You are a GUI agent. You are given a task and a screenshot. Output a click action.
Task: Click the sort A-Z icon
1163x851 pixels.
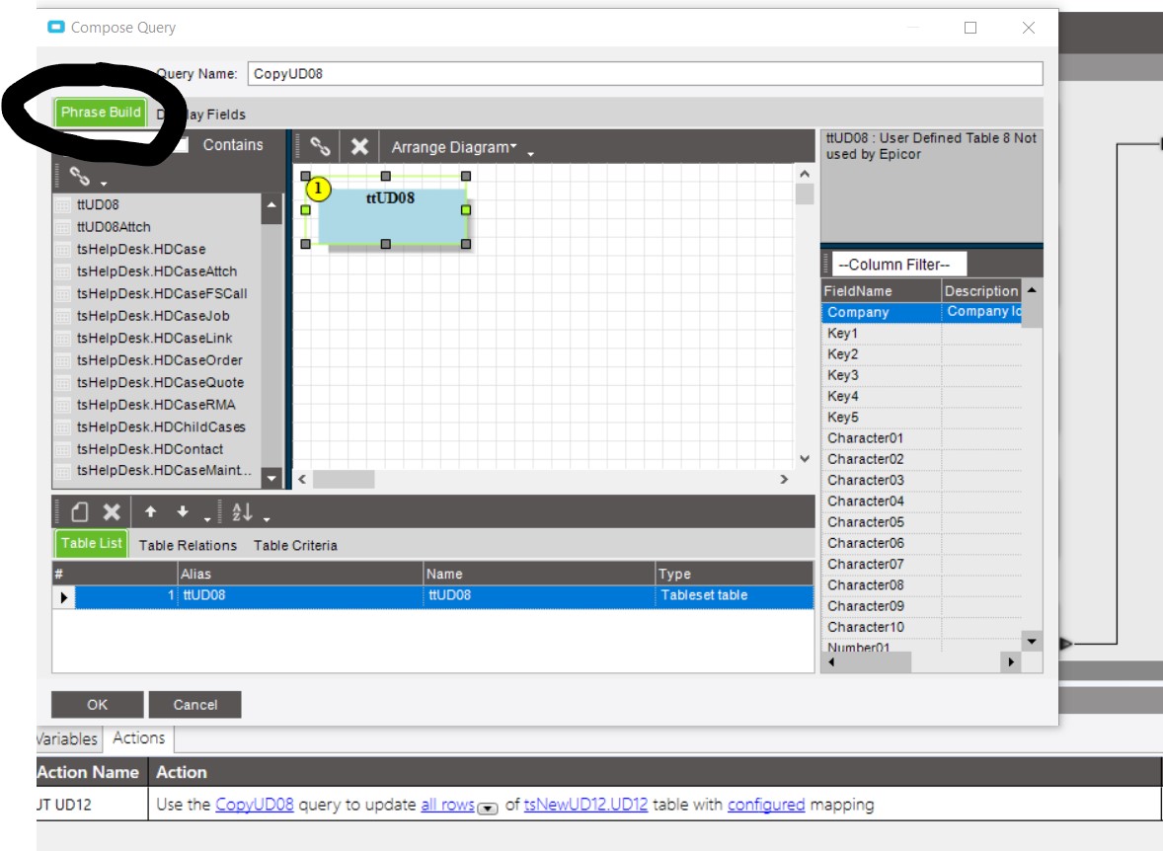242,512
